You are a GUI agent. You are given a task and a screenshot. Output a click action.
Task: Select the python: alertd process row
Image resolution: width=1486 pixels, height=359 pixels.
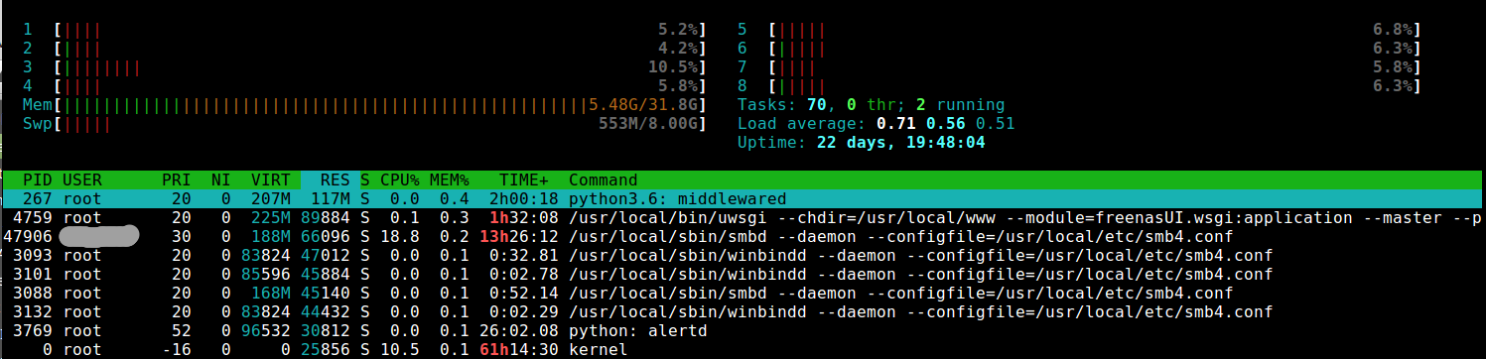coord(743,330)
